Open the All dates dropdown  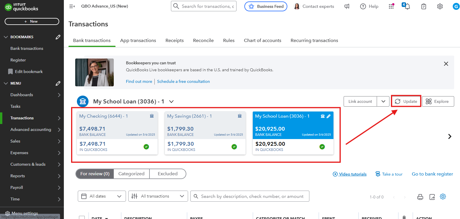click(x=102, y=196)
